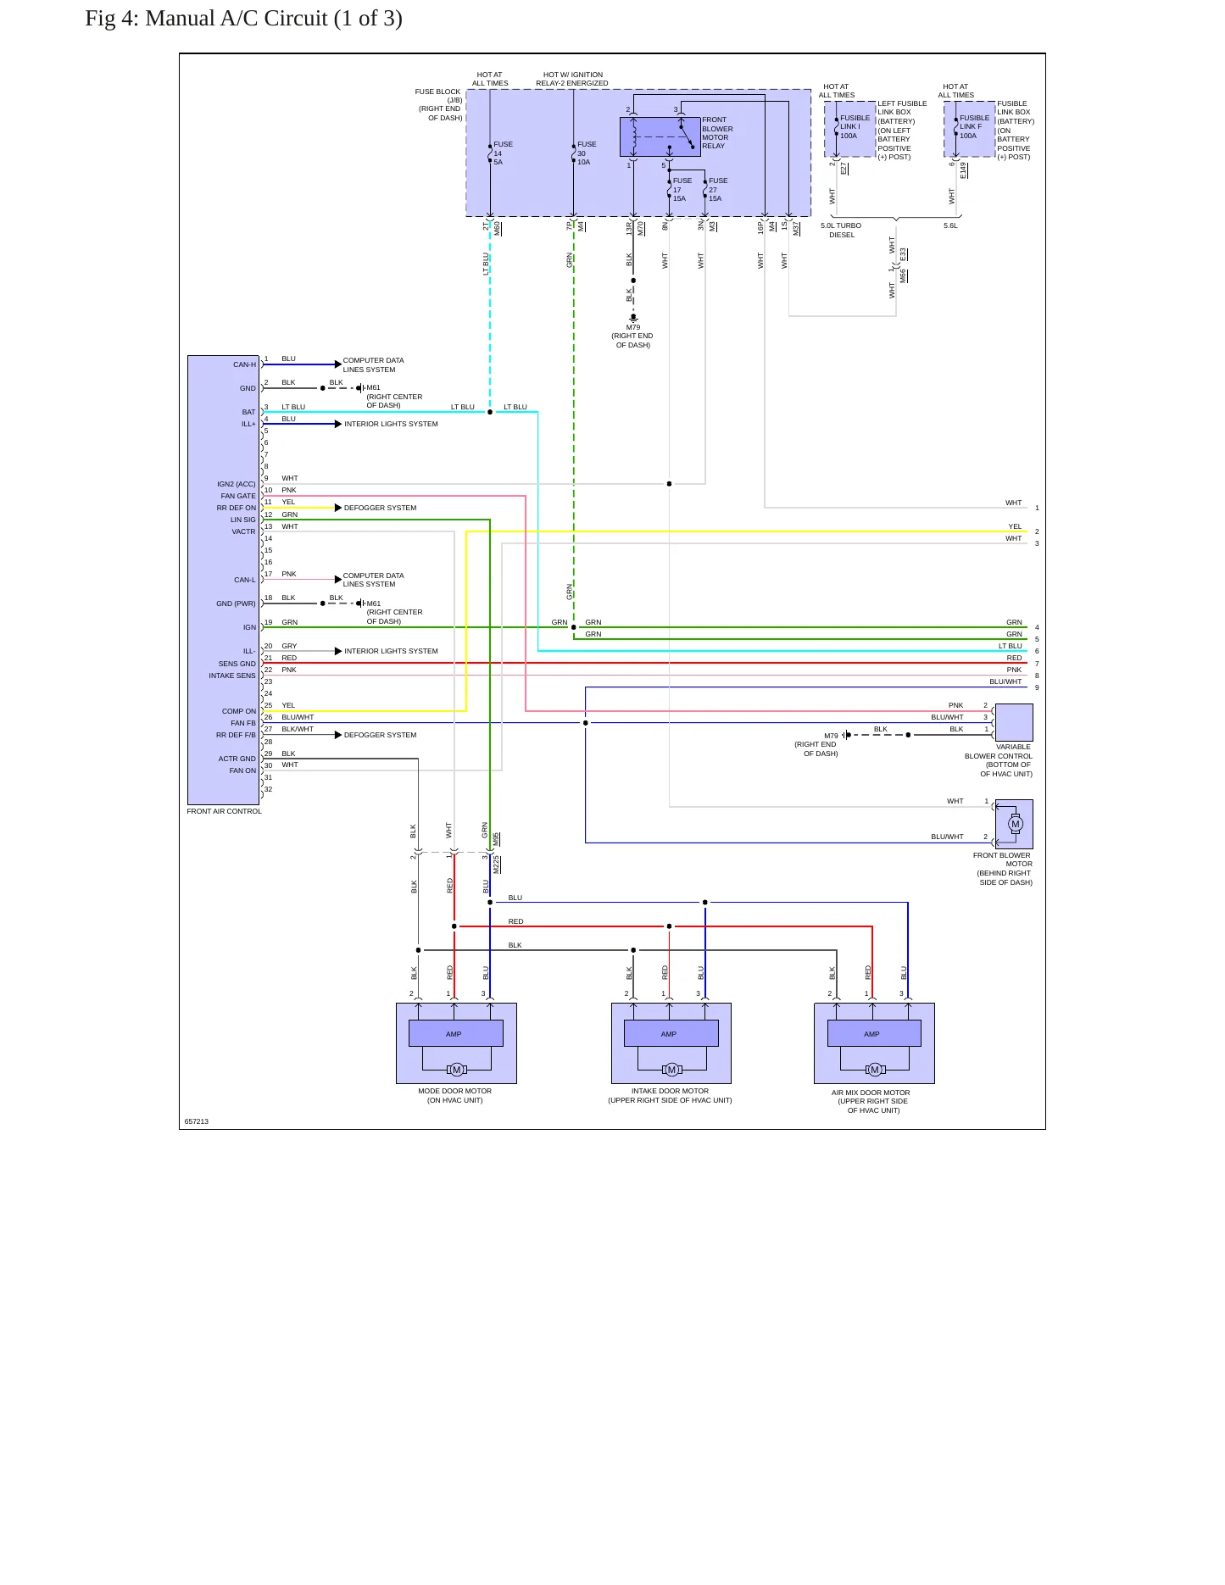This screenshot has width=1225, height=1585.
Task: Click the front blower motor M symbol
Action: click(1016, 824)
